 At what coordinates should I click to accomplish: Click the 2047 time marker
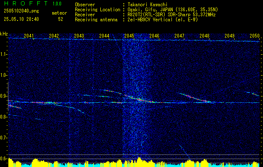tap(179, 35)
